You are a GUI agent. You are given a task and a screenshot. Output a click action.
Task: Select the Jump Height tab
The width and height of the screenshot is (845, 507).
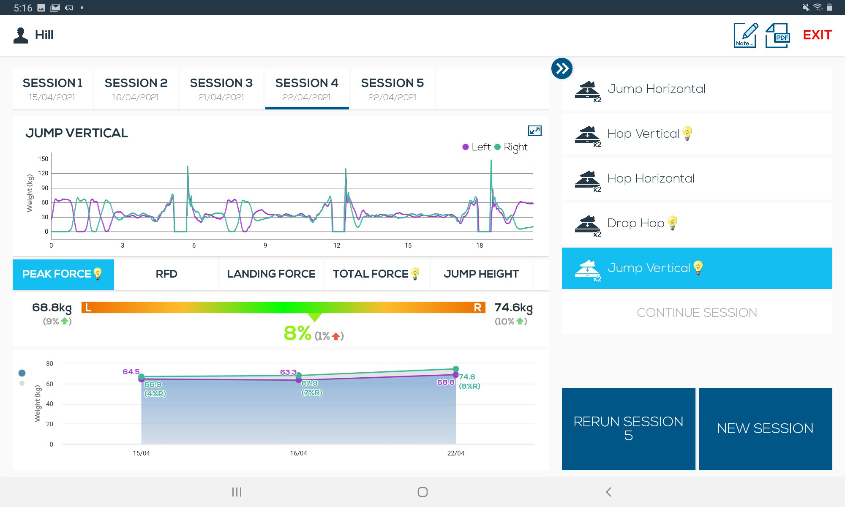pyautogui.click(x=481, y=274)
